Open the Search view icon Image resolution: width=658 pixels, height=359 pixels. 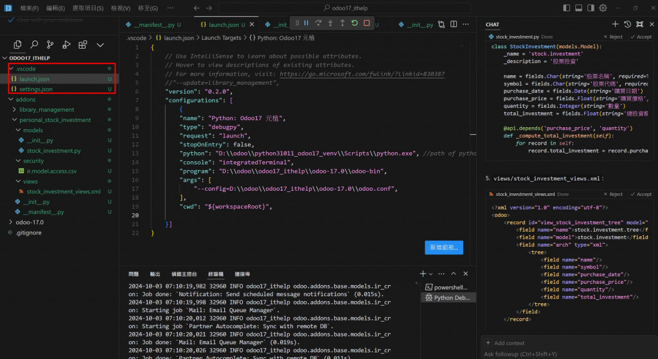(x=34, y=44)
